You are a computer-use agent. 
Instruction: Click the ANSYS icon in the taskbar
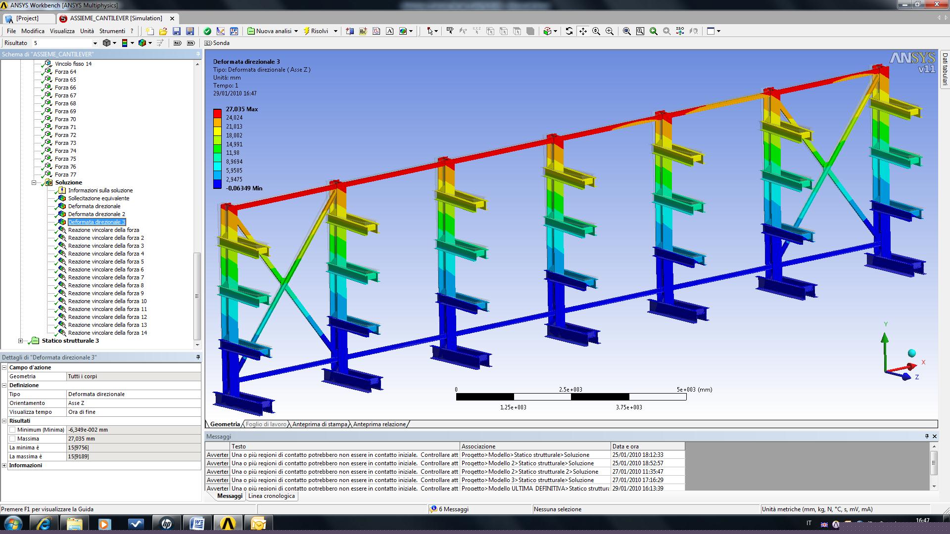point(228,523)
